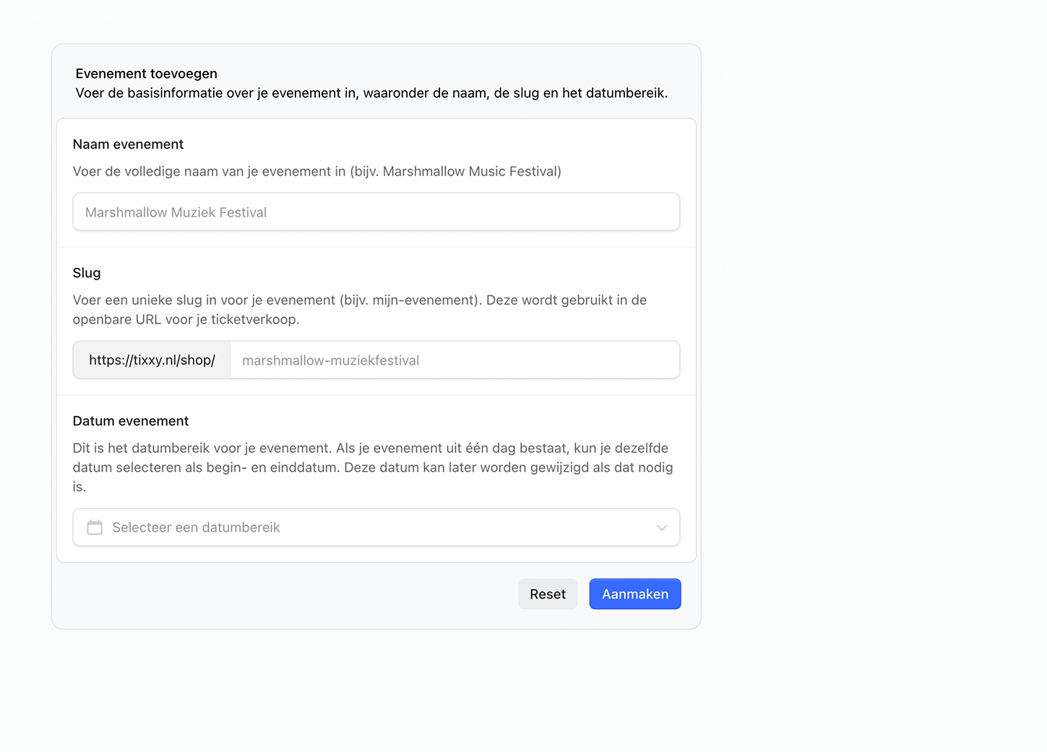
Task: Click the basisinformatie subtitle under the heading
Action: [371, 93]
